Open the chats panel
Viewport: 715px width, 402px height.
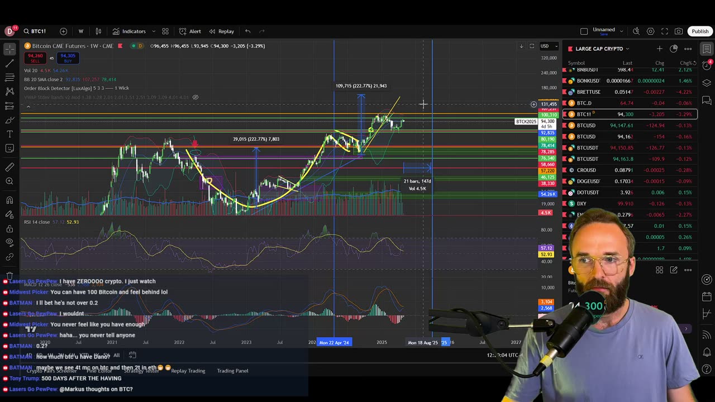[707, 100]
